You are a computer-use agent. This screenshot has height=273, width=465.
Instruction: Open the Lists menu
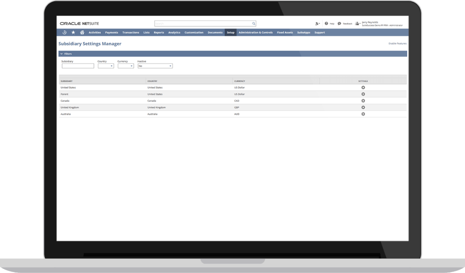click(147, 33)
